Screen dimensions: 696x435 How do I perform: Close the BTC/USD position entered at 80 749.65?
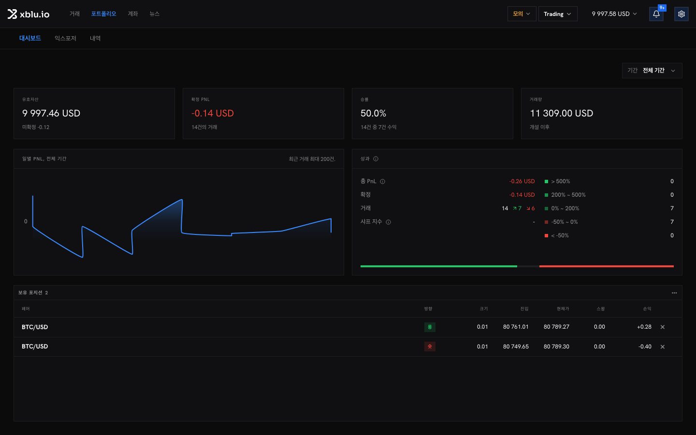pos(663,347)
